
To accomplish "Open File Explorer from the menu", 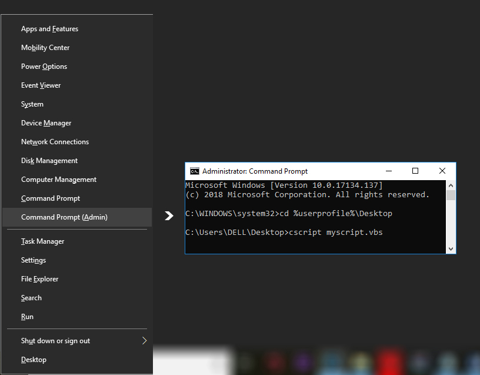I will [x=39, y=279].
